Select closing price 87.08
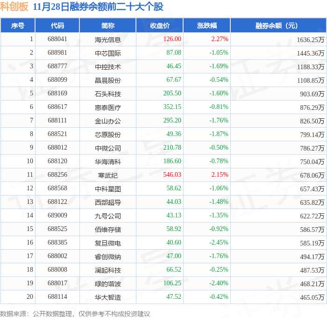 (x=174, y=53)
